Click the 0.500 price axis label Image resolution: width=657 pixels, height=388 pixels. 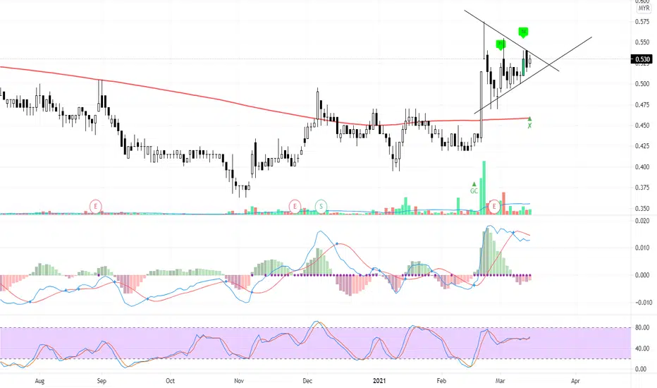642,84
